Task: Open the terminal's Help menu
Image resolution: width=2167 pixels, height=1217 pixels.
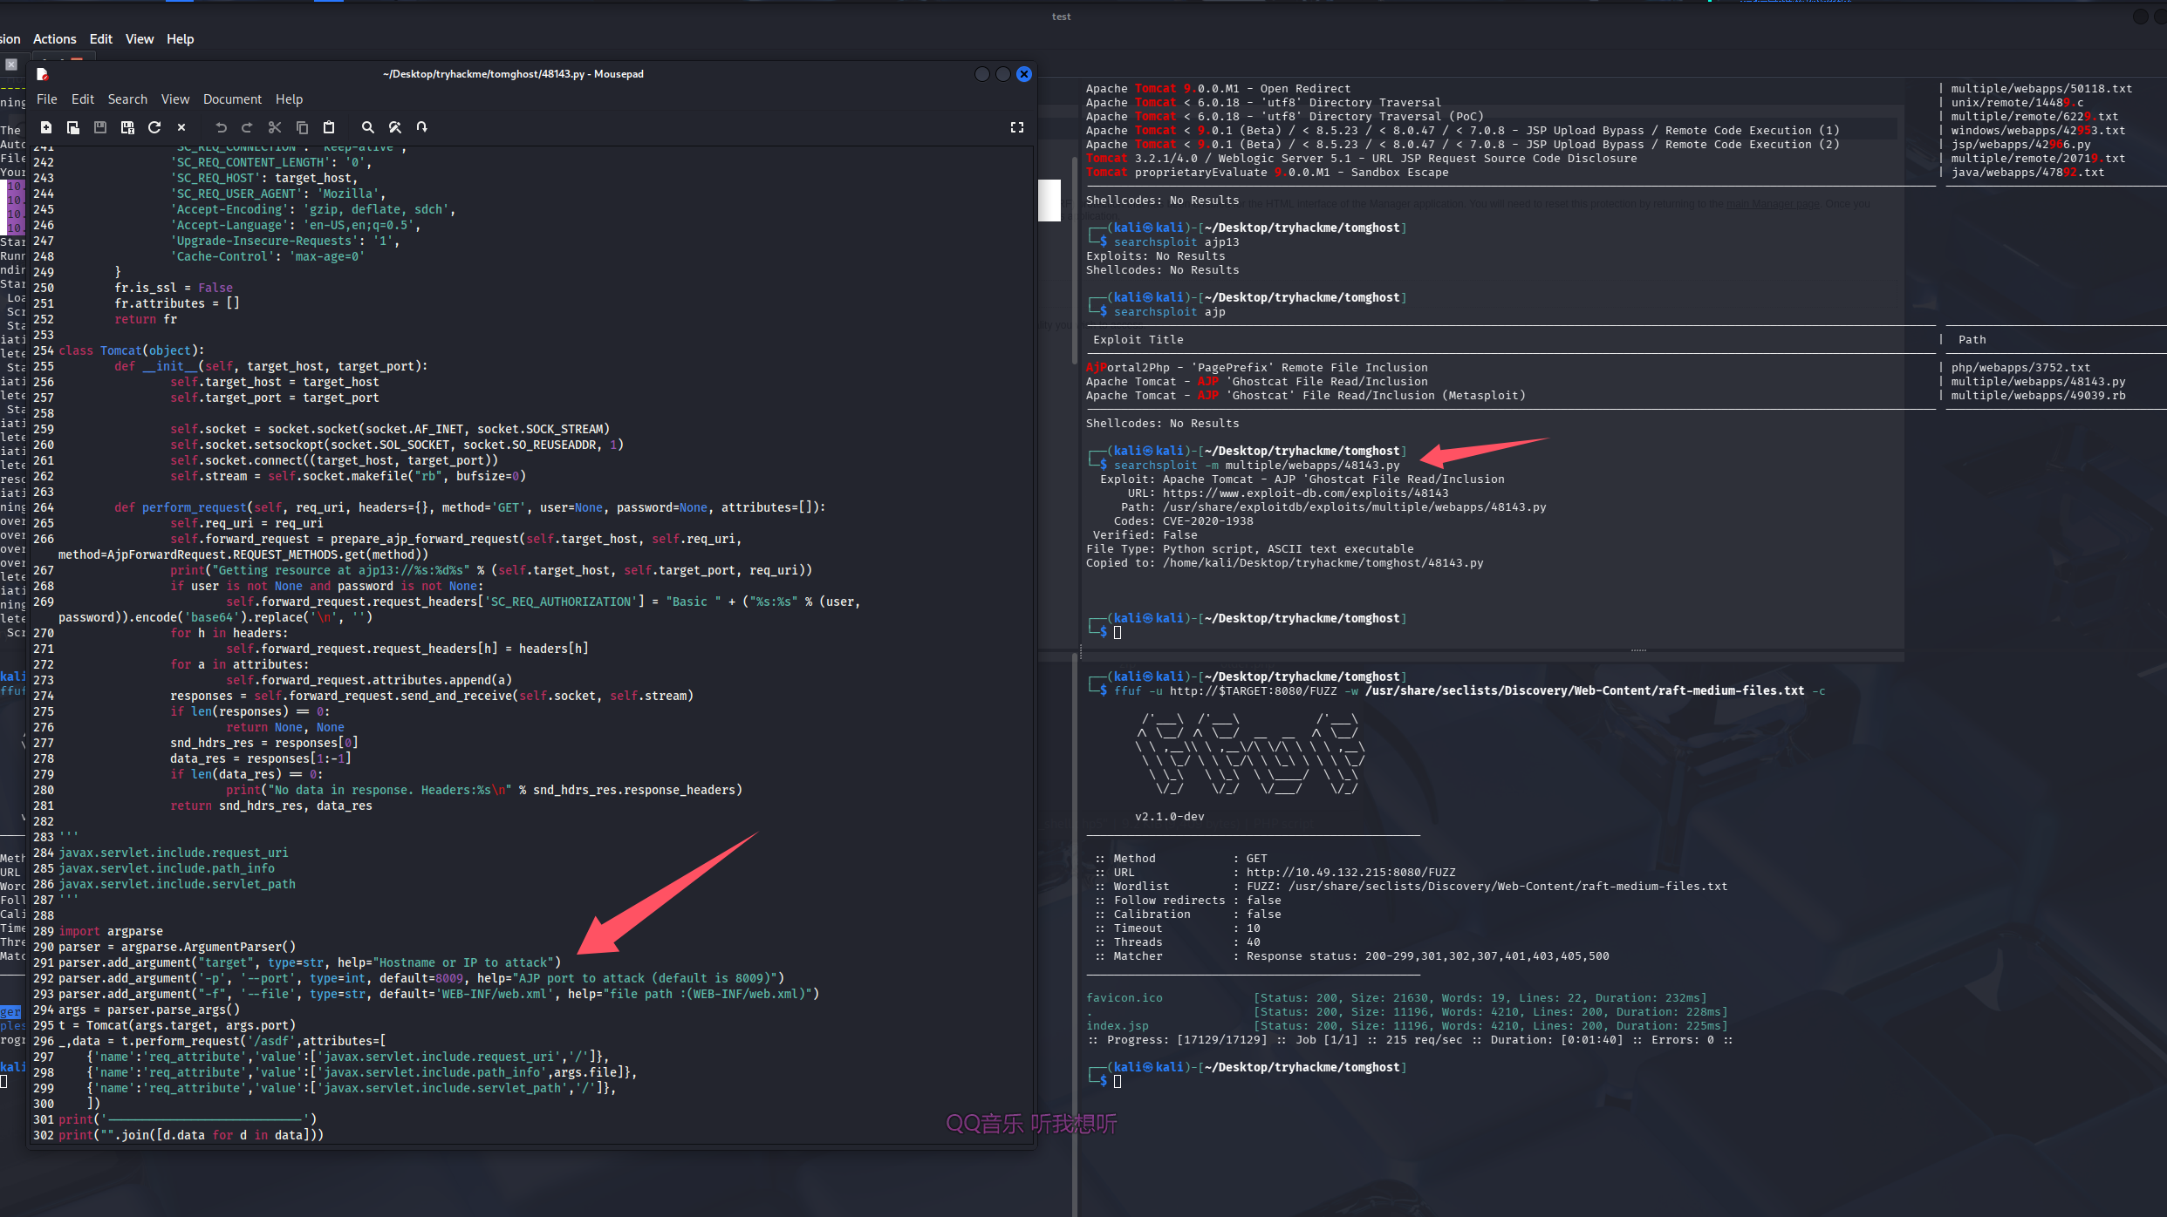Action: 180,39
